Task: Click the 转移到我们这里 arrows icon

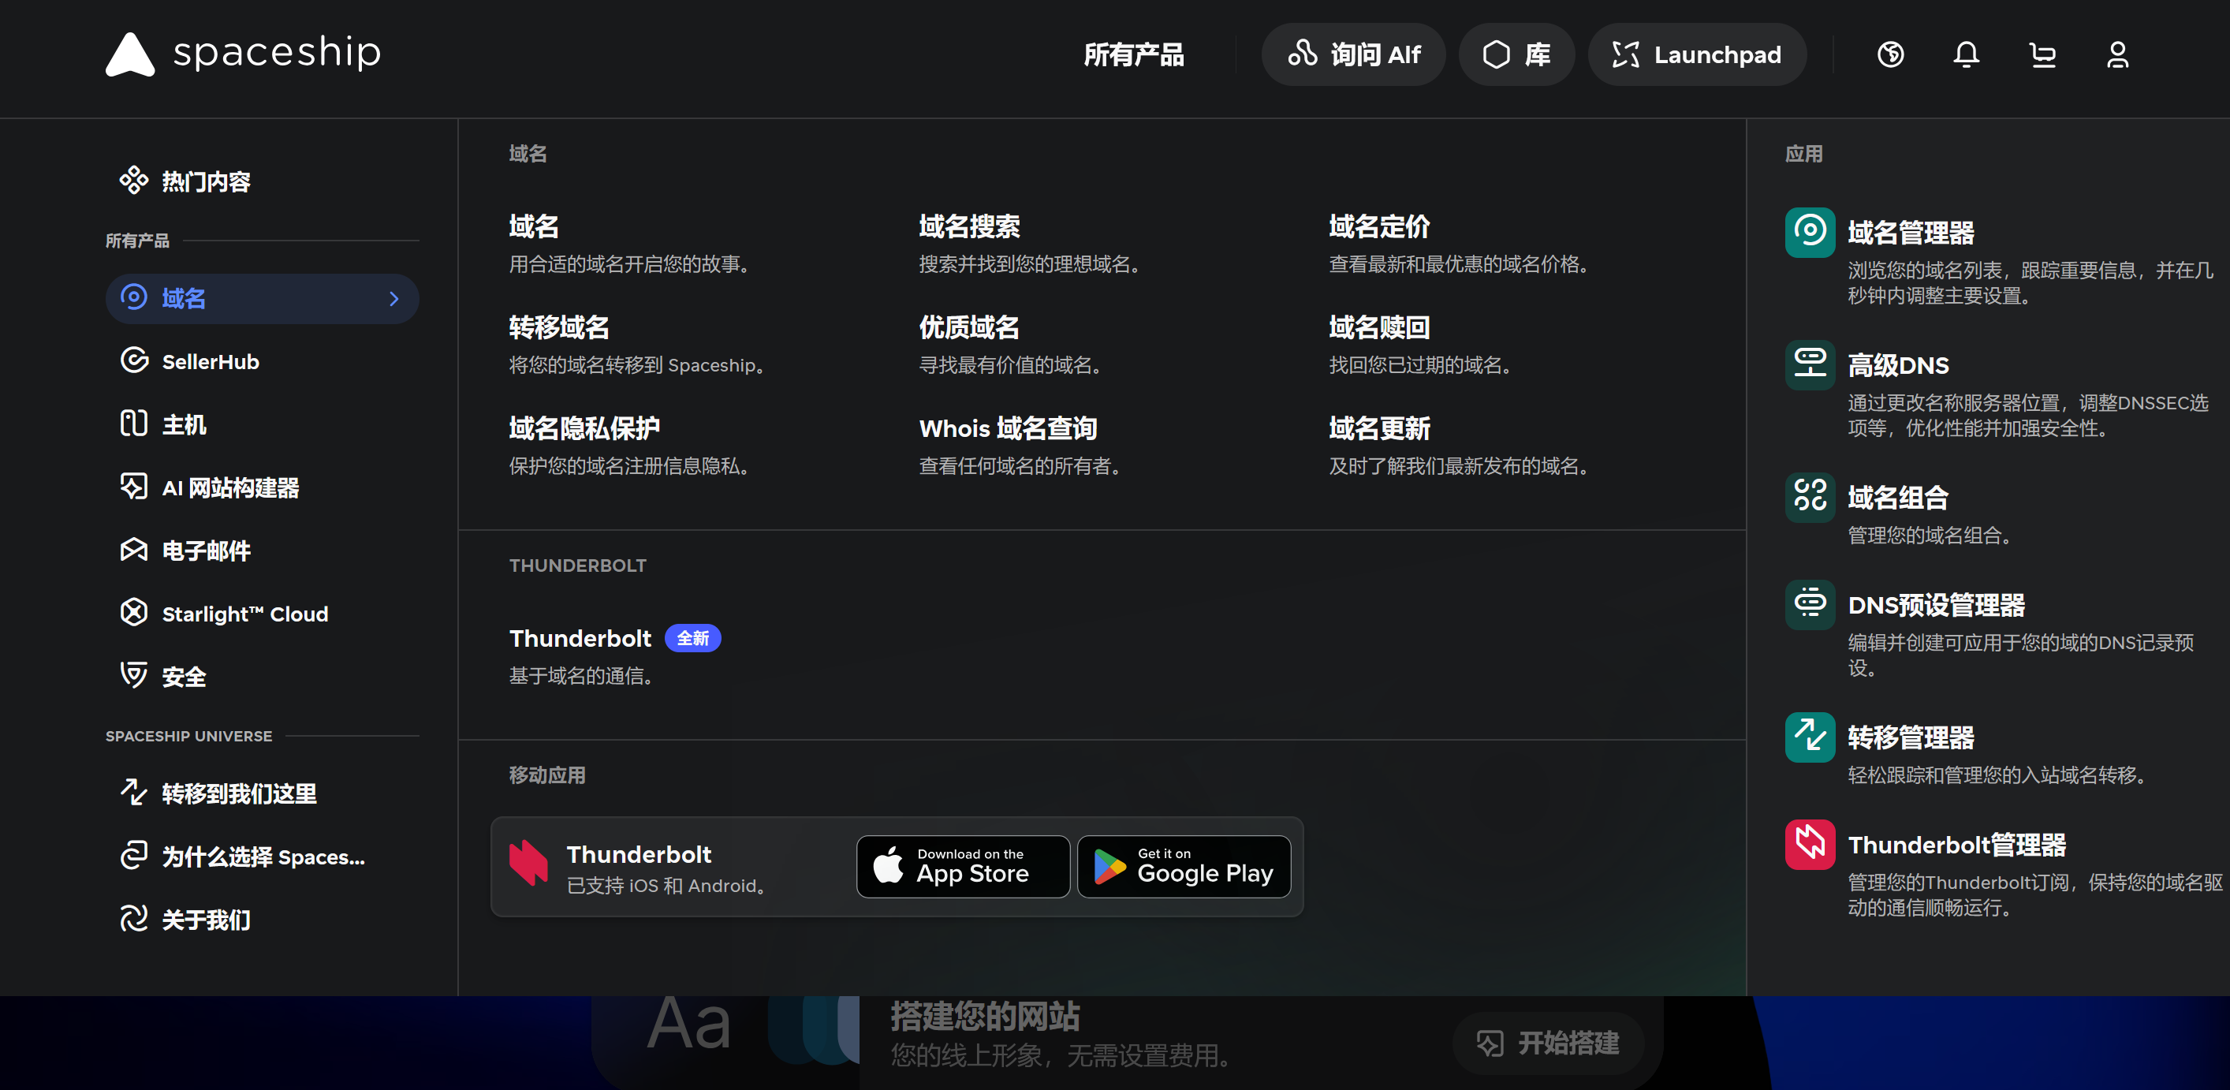Action: tap(133, 793)
